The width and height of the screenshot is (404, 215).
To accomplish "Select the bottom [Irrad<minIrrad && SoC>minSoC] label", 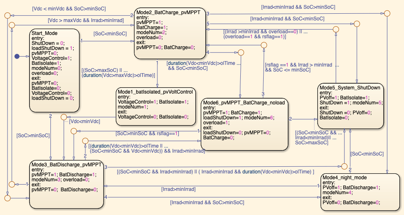I will pyautogui.click(x=207, y=203).
